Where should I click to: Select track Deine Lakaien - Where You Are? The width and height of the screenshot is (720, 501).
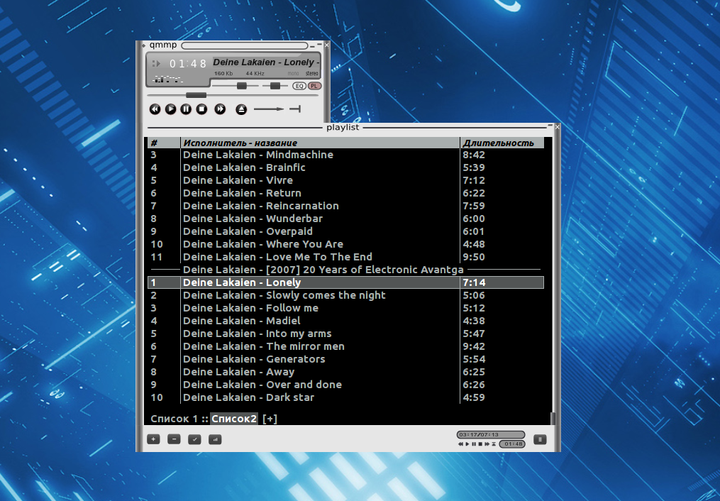click(345, 244)
